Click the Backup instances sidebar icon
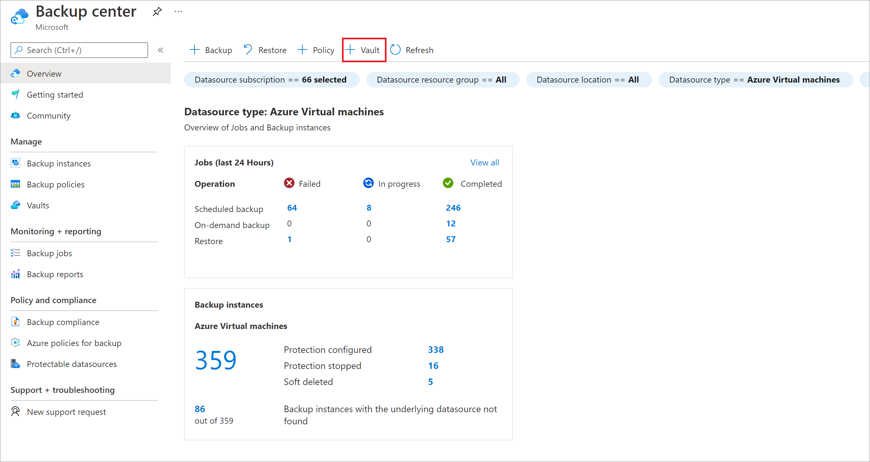Image resolution: width=870 pixels, height=462 pixels. point(15,163)
